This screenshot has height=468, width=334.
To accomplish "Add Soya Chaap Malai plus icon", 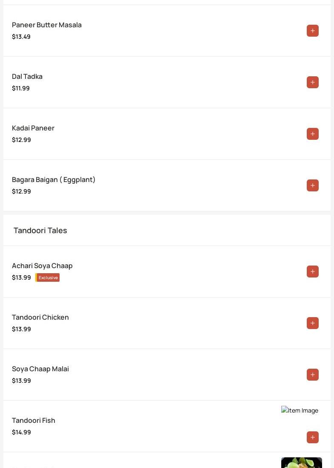I will coord(313,375).
